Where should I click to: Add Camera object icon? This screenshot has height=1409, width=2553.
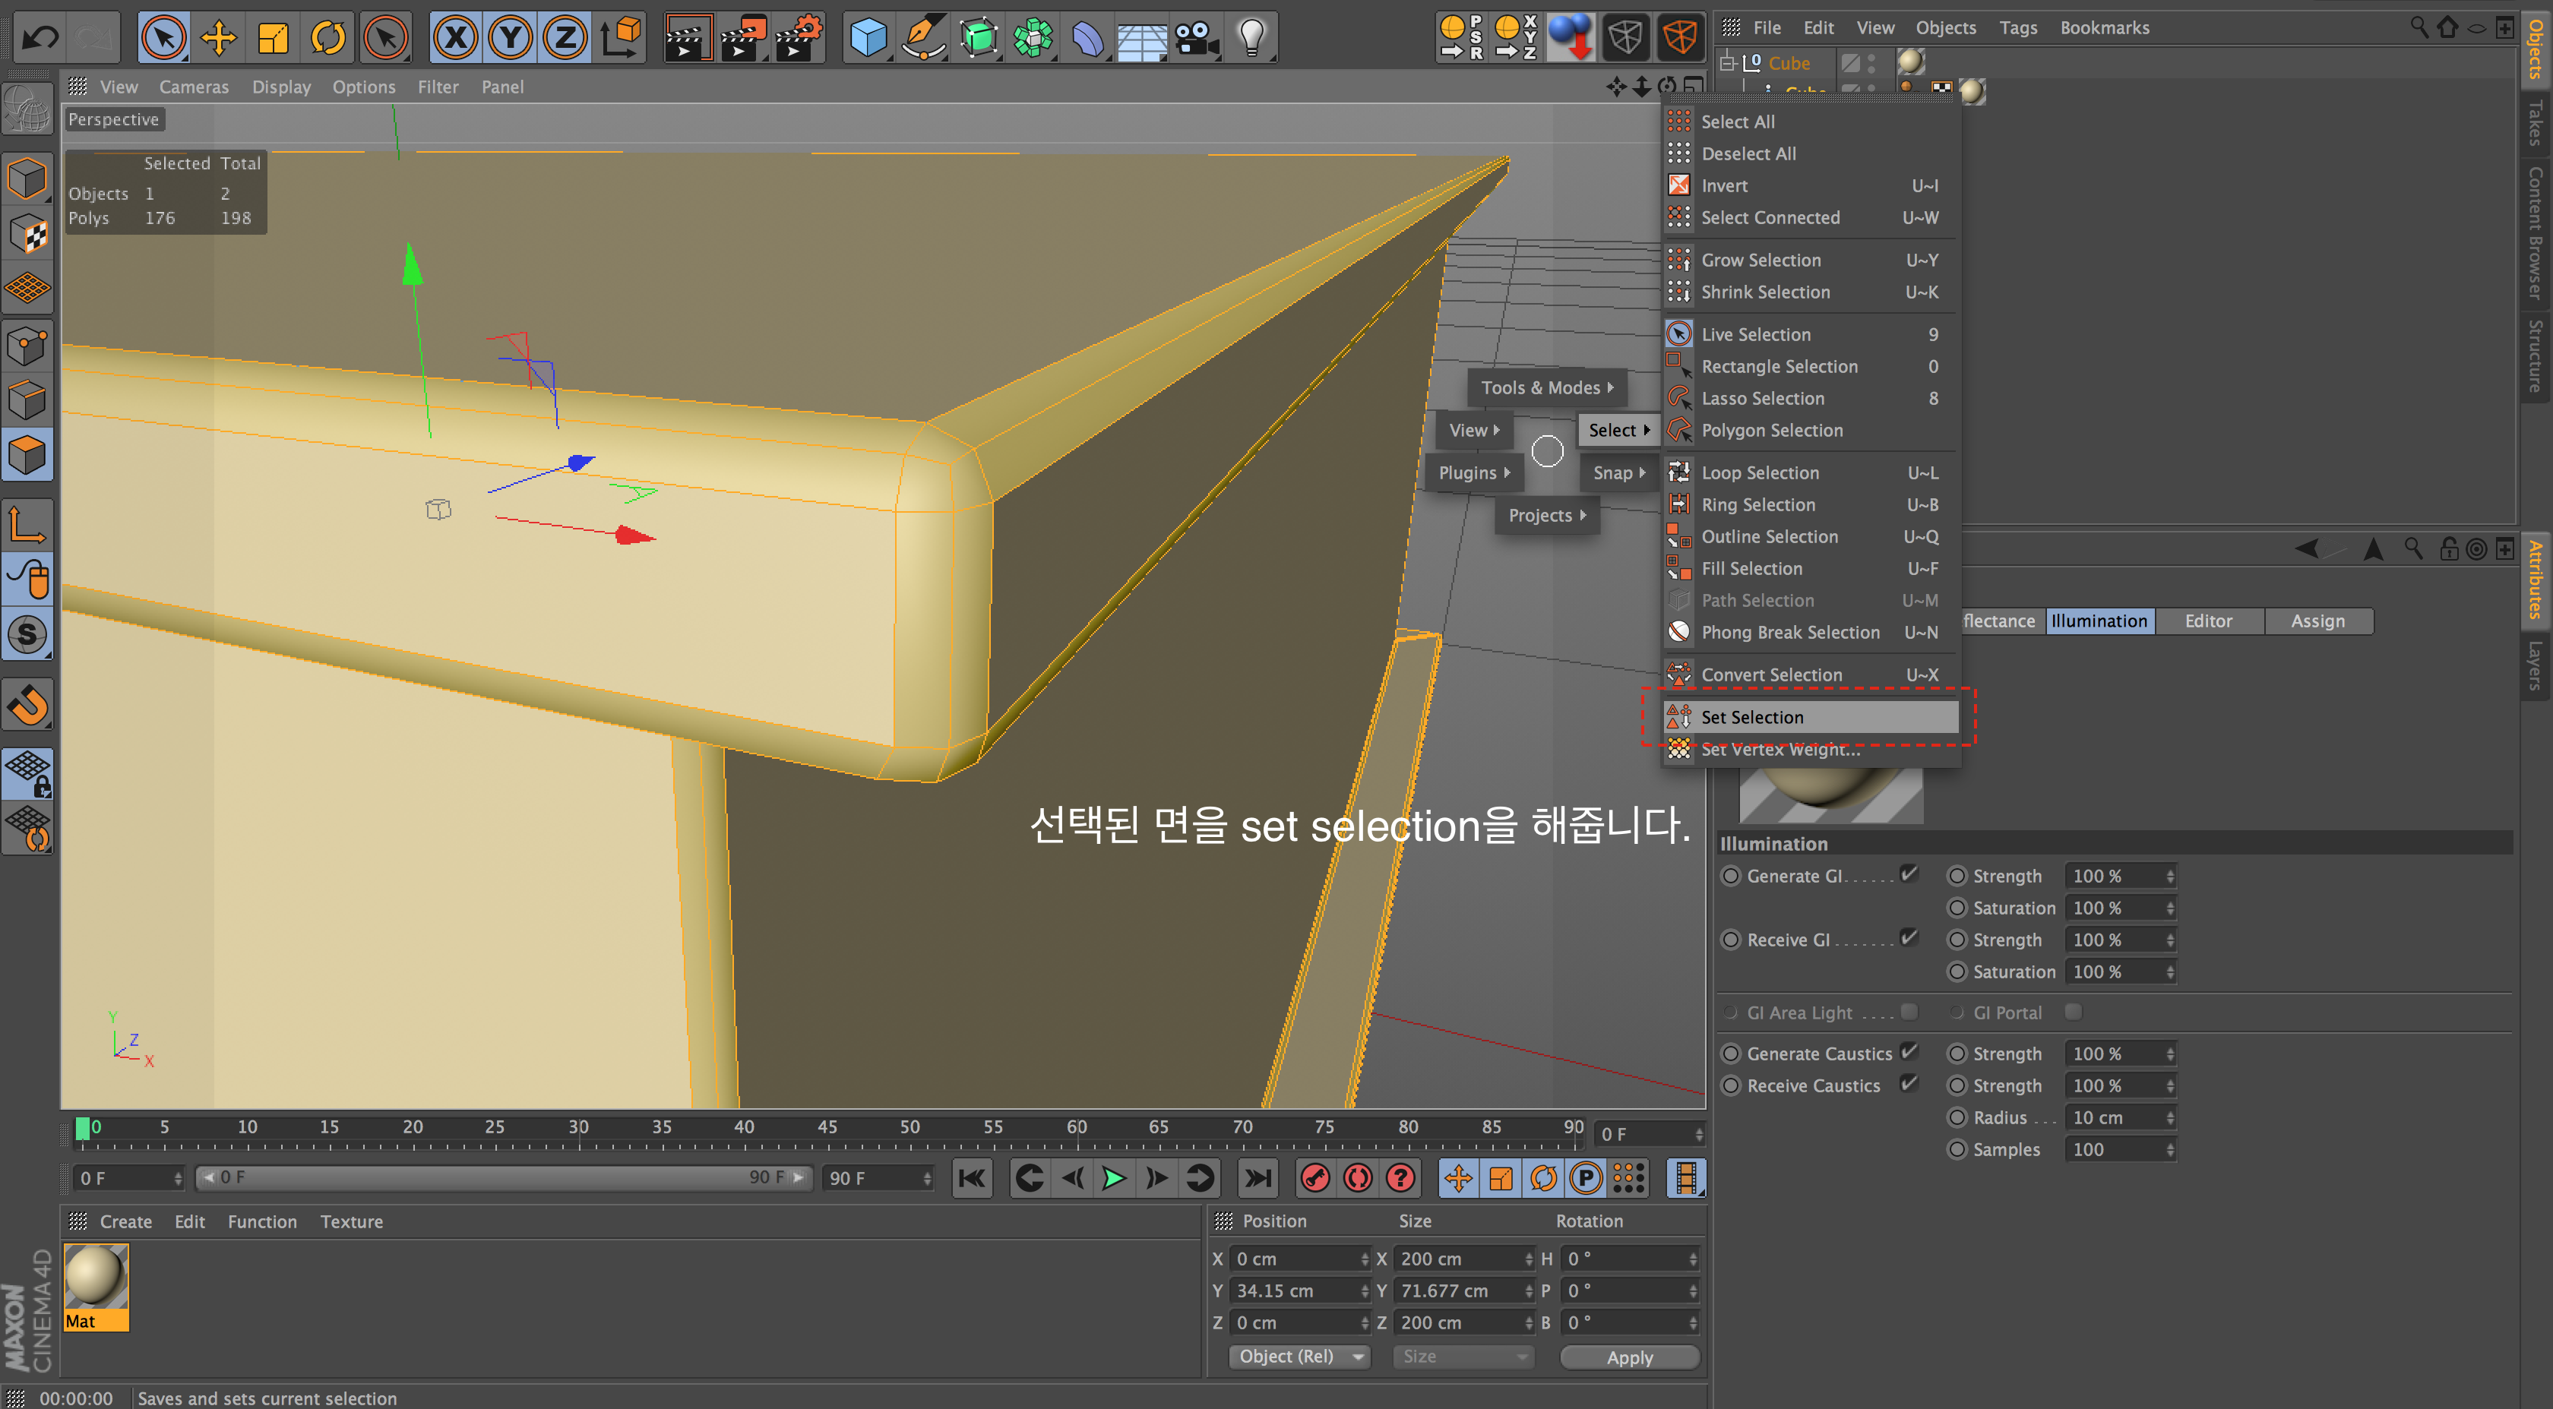click(x=1196, y=38)
